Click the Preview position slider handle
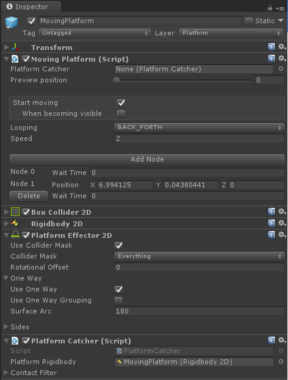This screenshot has width=288, height=380. pyautogui.click(x=117, y=81)
